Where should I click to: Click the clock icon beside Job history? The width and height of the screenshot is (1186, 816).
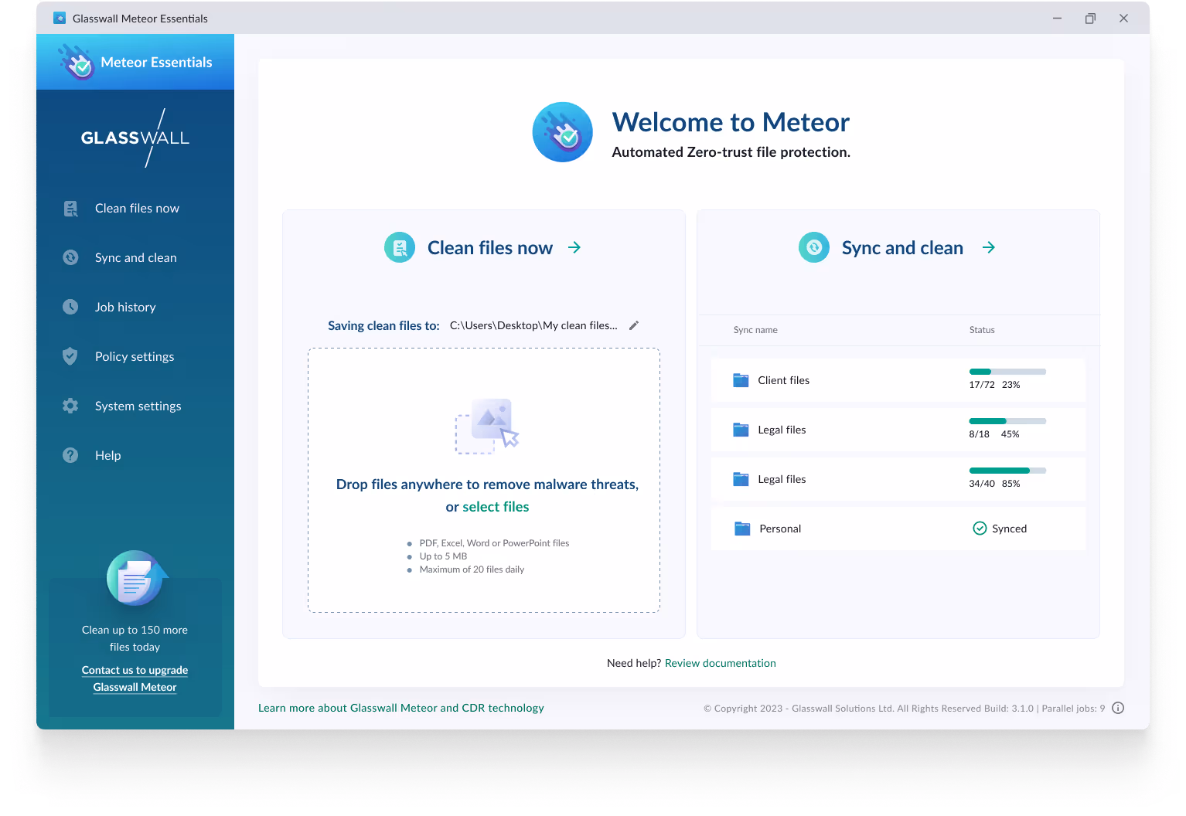(70, 307)
